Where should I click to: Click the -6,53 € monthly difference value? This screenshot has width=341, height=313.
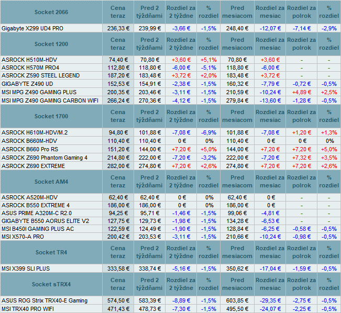[x=270, y=221]
